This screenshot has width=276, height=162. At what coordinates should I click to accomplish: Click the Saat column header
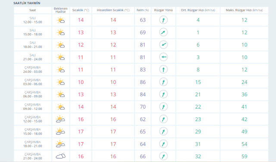click(33, 10)
